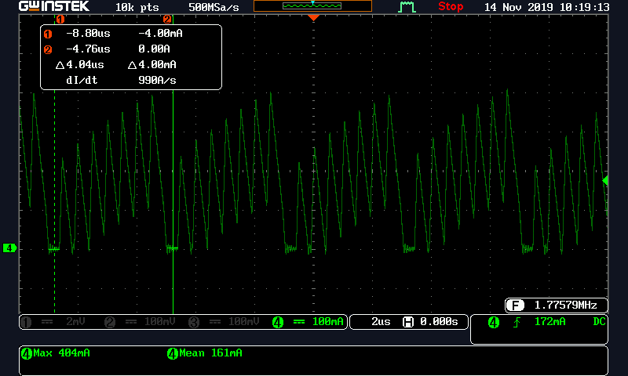Click channel 1 2mV scale value
The height and width of the screenshot is (376, 628).
pyautogui.click(x=75, y=322)
